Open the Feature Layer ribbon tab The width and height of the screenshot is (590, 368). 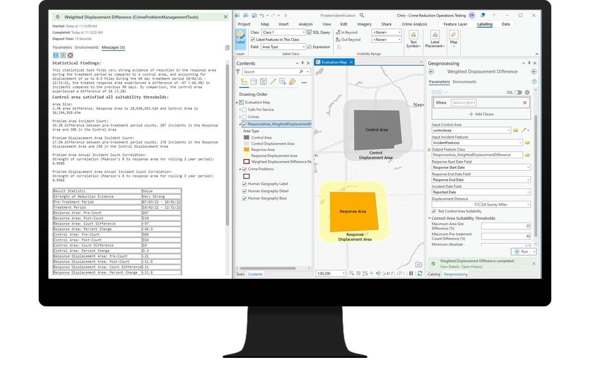pyautogui.click(x=455, y=24)
